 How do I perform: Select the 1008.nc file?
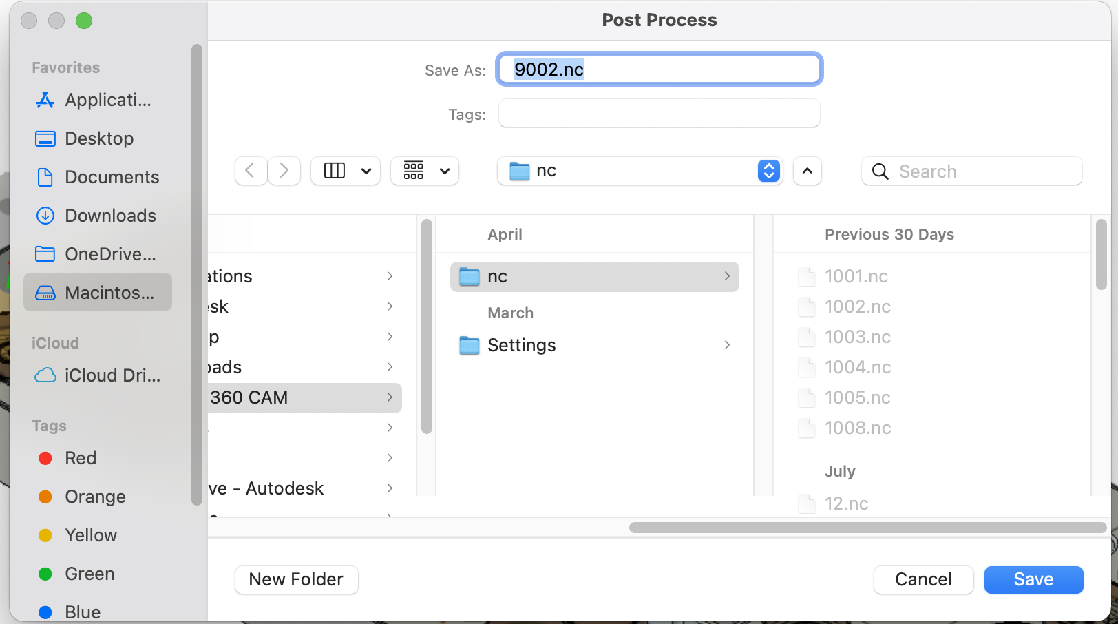[x=858, y=428]
